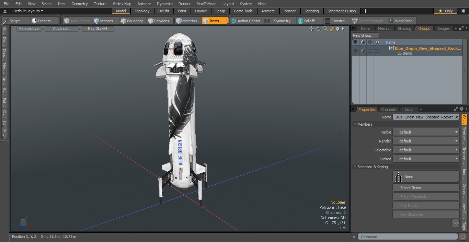The width and height of the screenshot is (469, 242).
Task: Collapse the Members section
Action: pos(355,124)
